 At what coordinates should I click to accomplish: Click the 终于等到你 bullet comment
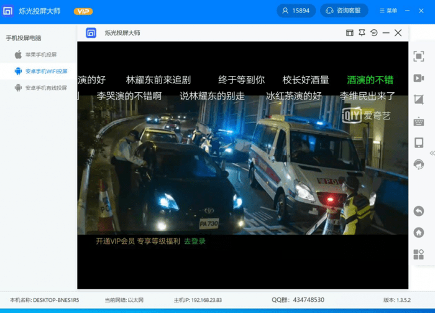point(241,80)
